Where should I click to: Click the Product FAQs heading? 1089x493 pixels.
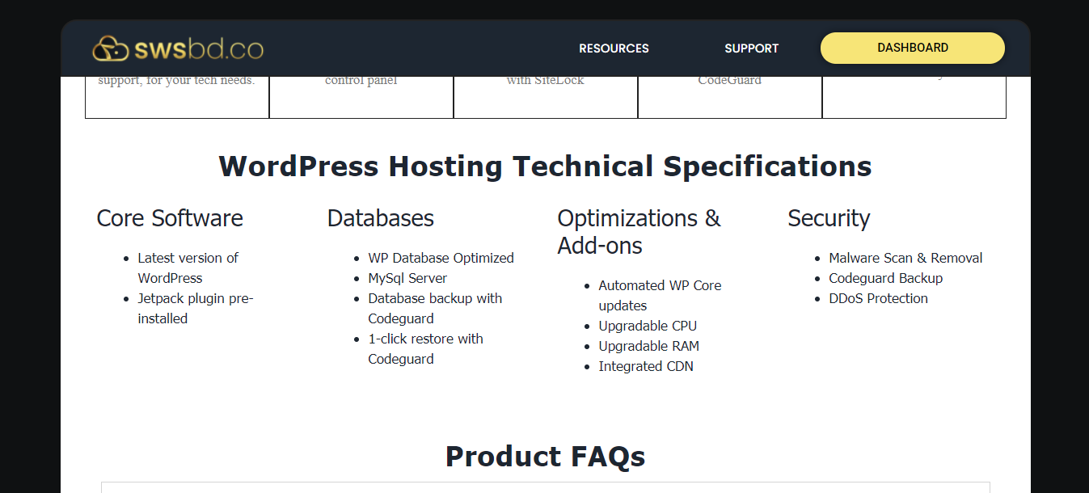(545, 457)
